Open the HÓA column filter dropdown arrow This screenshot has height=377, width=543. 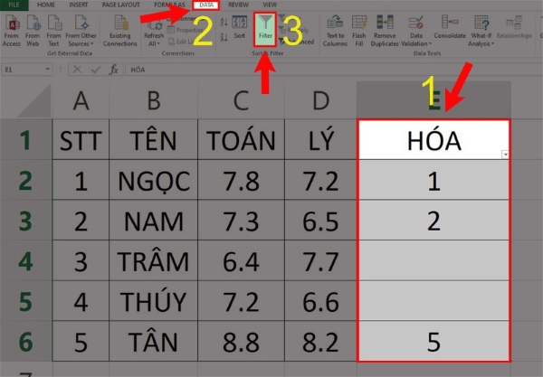click(x=505, y=155)
